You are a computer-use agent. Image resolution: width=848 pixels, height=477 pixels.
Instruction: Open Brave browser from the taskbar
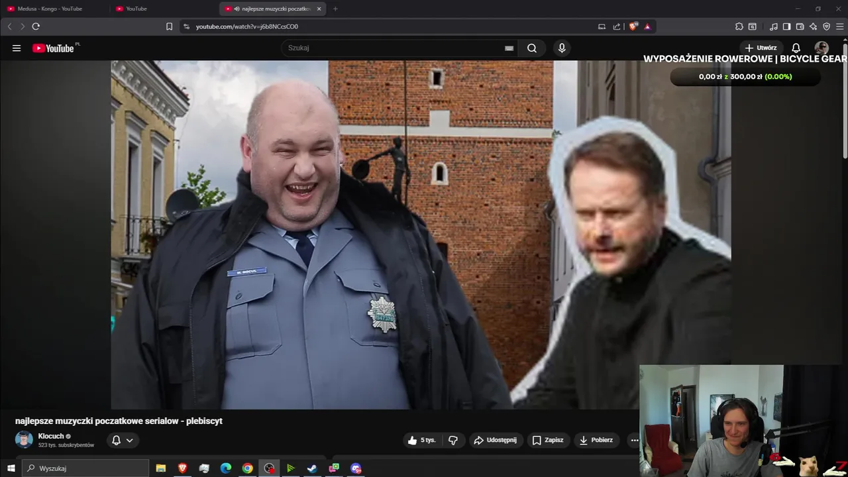pos(182,468)
